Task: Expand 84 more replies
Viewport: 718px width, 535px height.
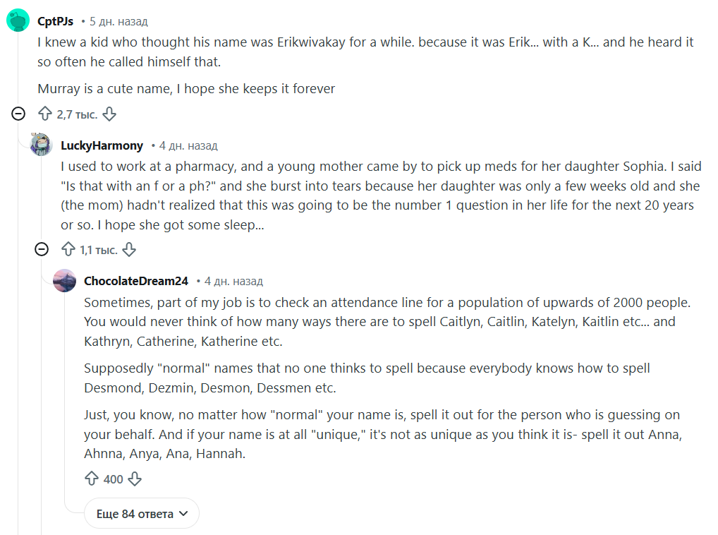Action: pyautogui.click(x=142, y=513)
